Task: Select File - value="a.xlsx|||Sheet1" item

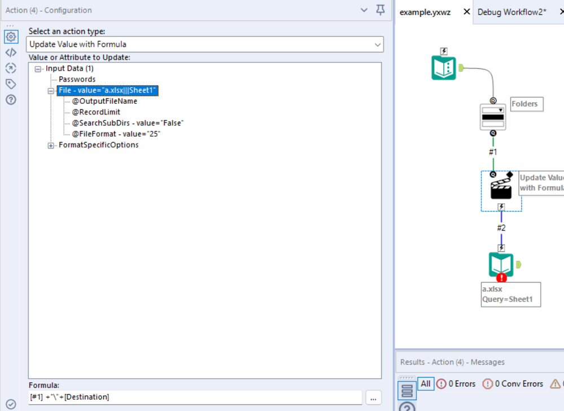Action: tap(107, 90)
